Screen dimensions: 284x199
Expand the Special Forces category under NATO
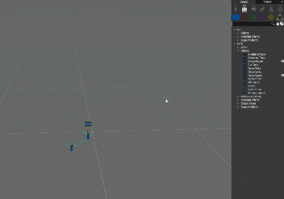[x=238, y=103]
